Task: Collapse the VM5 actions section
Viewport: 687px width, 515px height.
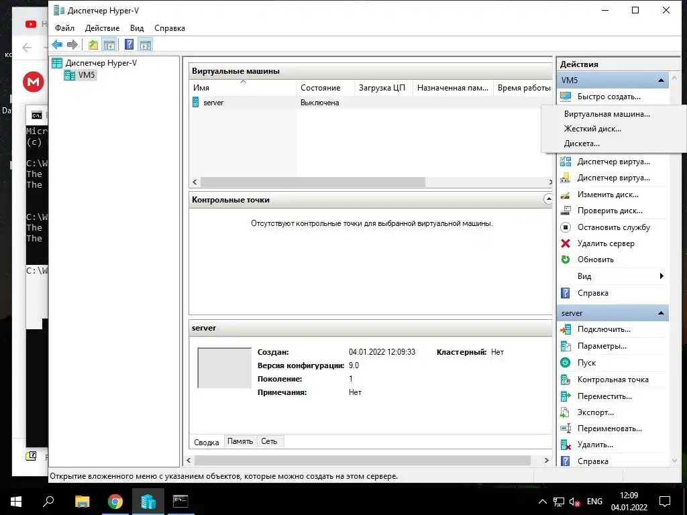Action: pos(661,80)
